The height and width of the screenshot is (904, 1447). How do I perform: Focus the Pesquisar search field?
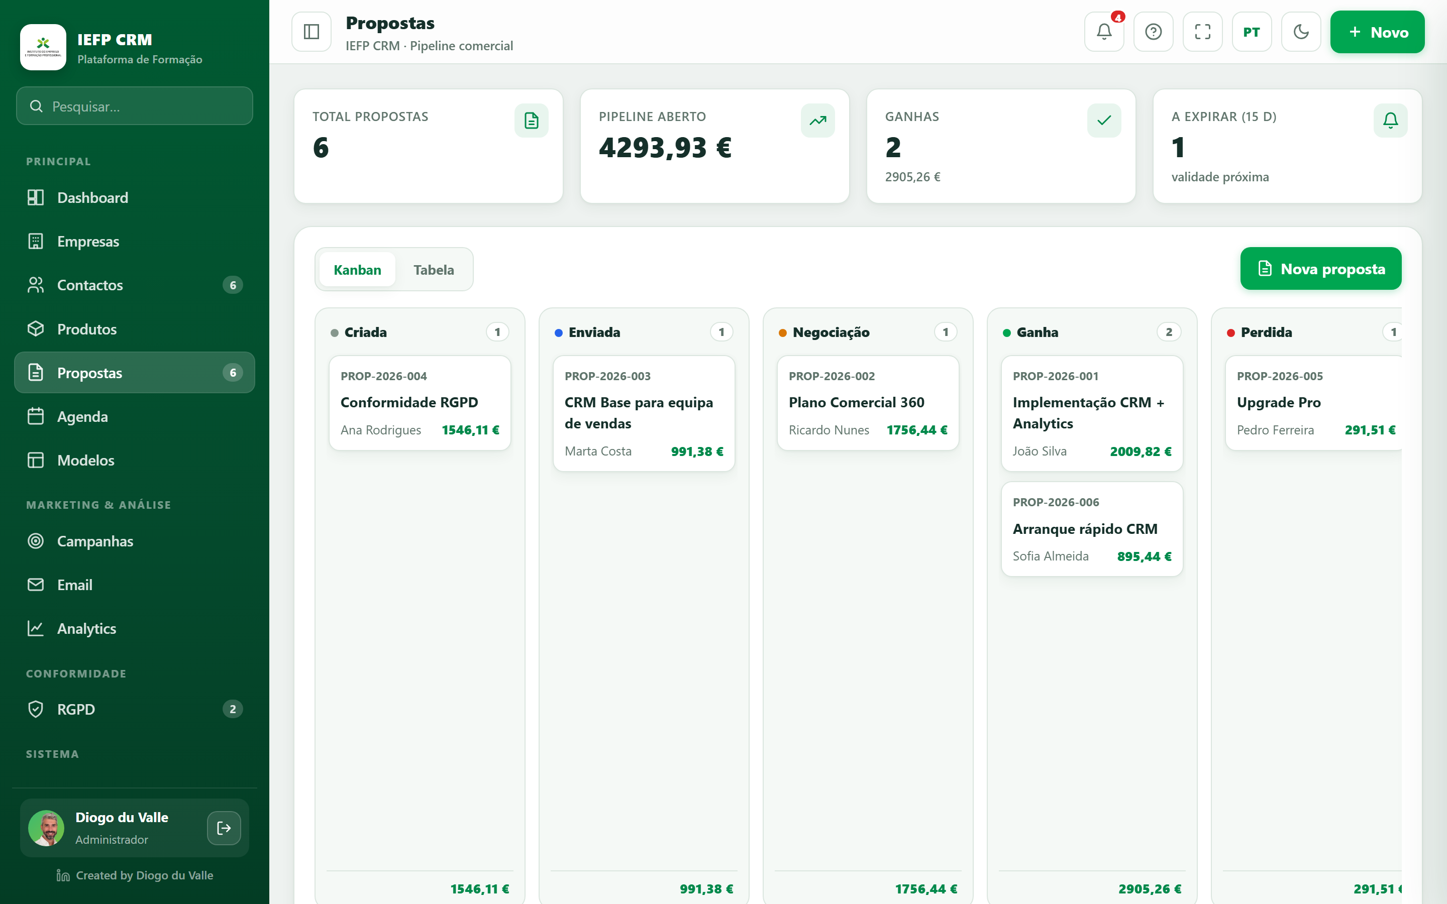click(x=135, y=106)
